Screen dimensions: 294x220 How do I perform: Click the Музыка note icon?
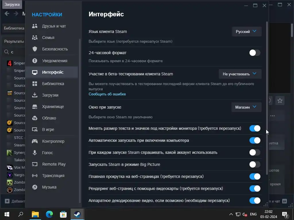tap(35, 187)
